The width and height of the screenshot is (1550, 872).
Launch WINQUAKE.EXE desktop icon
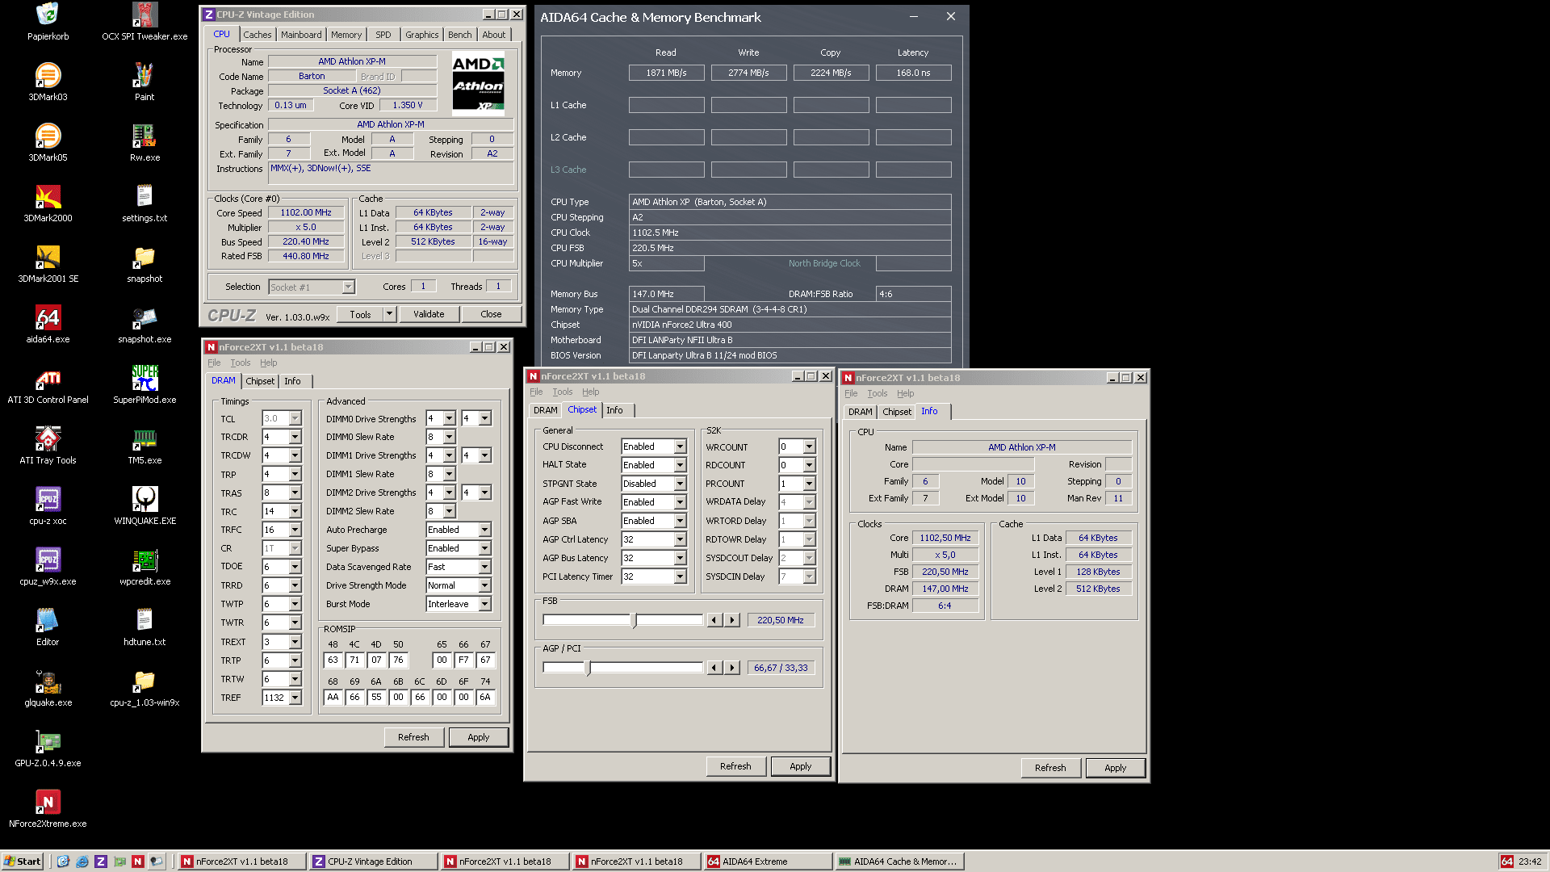pyautogui.click(x=145, y=506)
